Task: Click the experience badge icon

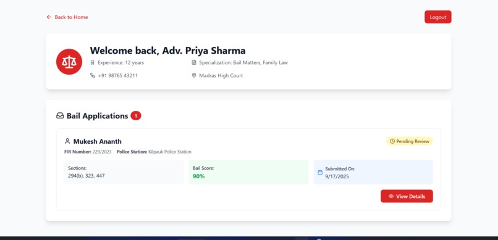Action: point(93,62)
